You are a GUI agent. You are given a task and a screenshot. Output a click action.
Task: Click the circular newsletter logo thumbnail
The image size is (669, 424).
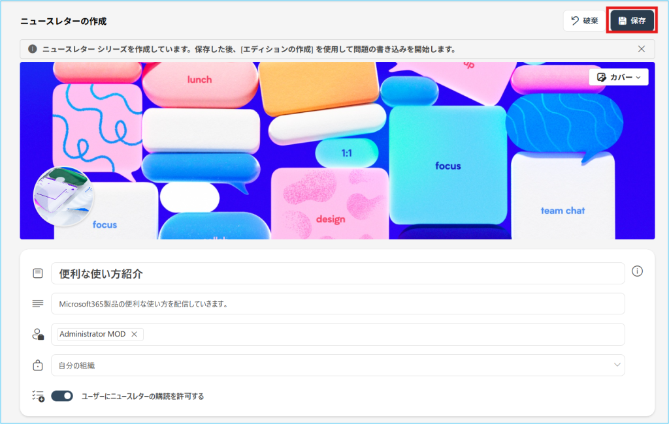coord(63,196)
